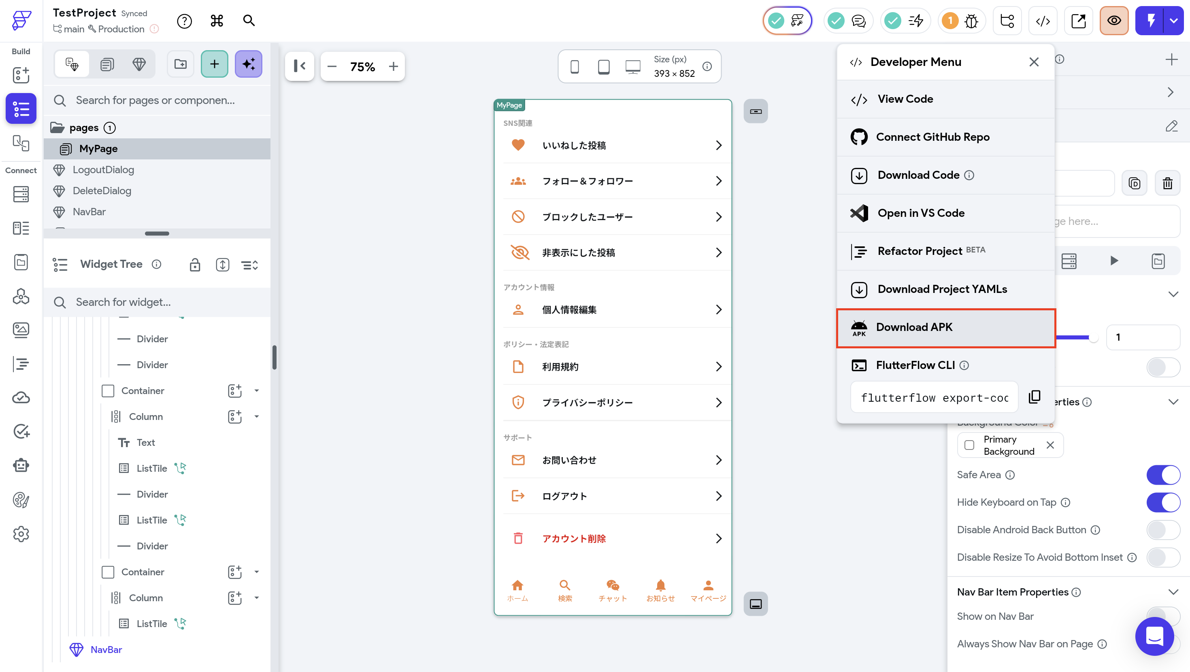Open the run mode dropdown arrow
Screen dimensions: 1190x672
(1173, 21)
